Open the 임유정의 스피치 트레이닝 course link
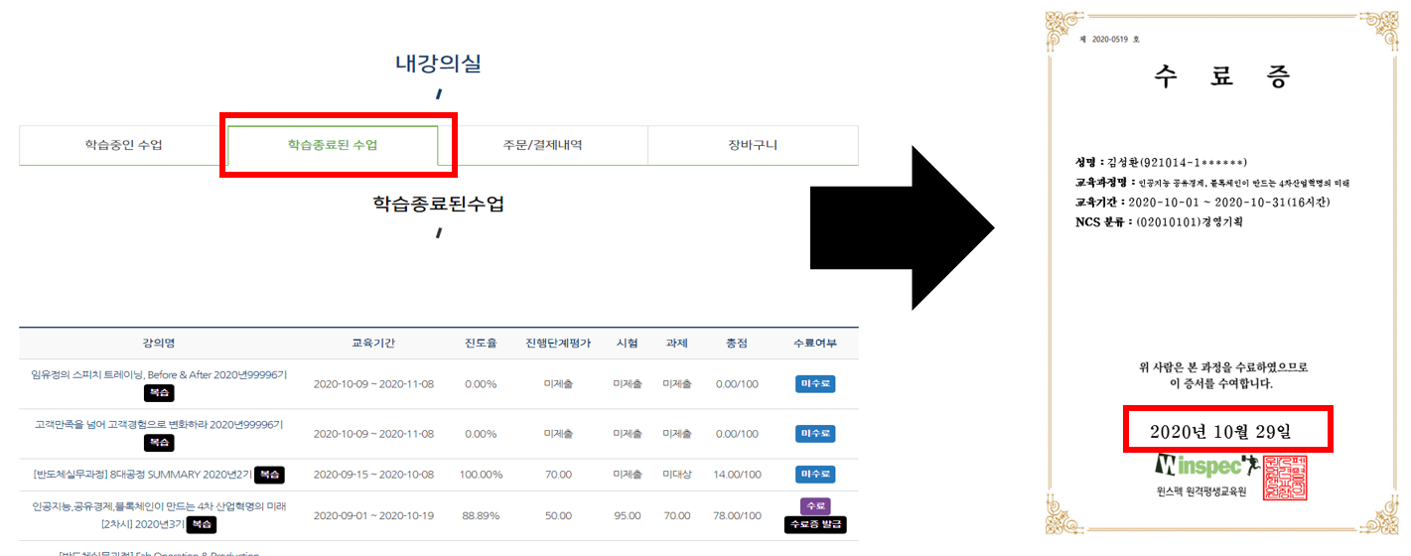The height and width of the screenshot is (556, 1411). pos(159,374)
